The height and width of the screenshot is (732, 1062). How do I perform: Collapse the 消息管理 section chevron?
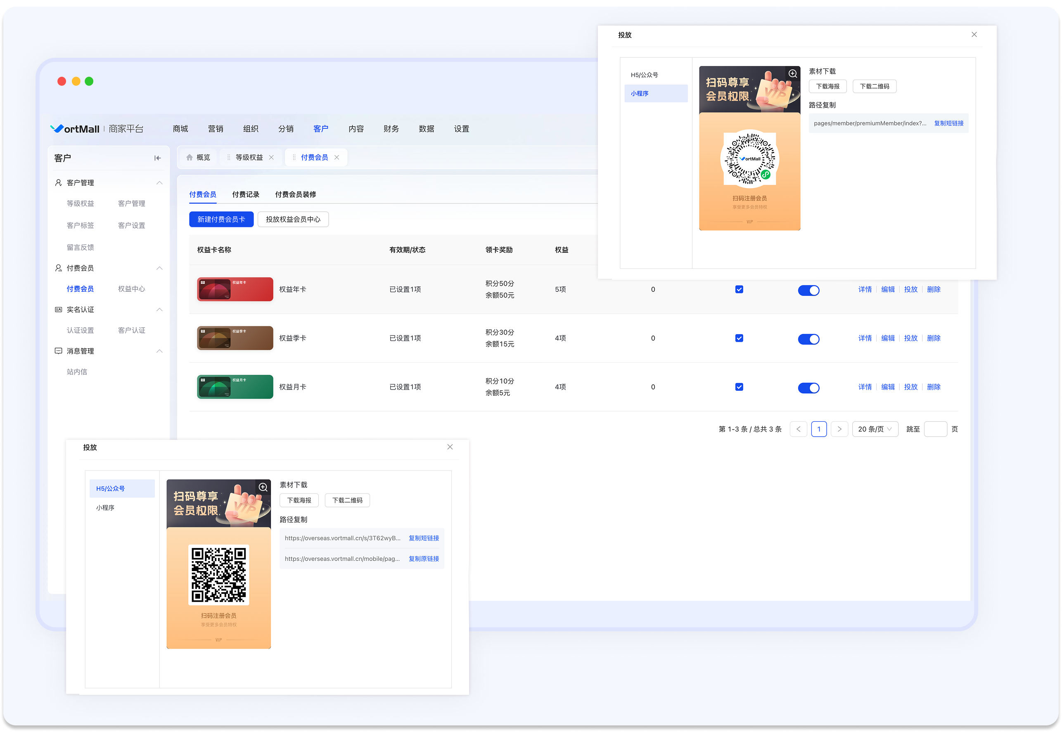159,351
